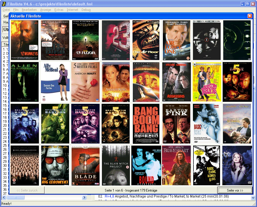The image size is (257, 207).
Task: Click the 'Ready!' status bar text
Action: tap(6, 204)
